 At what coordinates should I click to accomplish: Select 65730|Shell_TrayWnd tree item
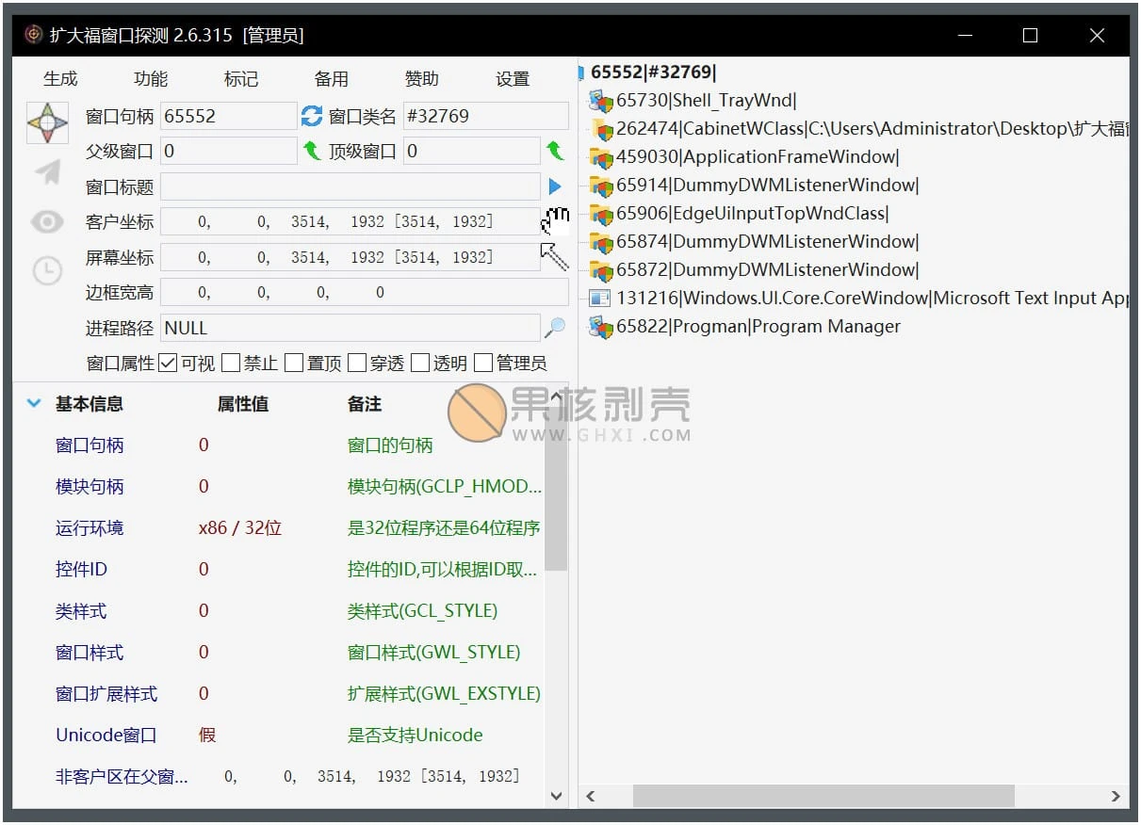tap(706, 101)
